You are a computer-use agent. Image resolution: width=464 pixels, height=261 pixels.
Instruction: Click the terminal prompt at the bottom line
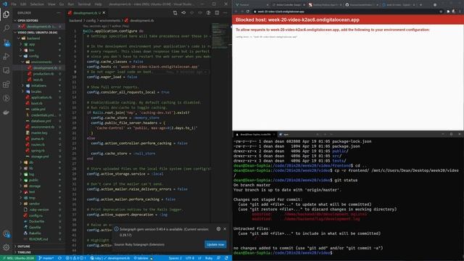pos(283,253)
